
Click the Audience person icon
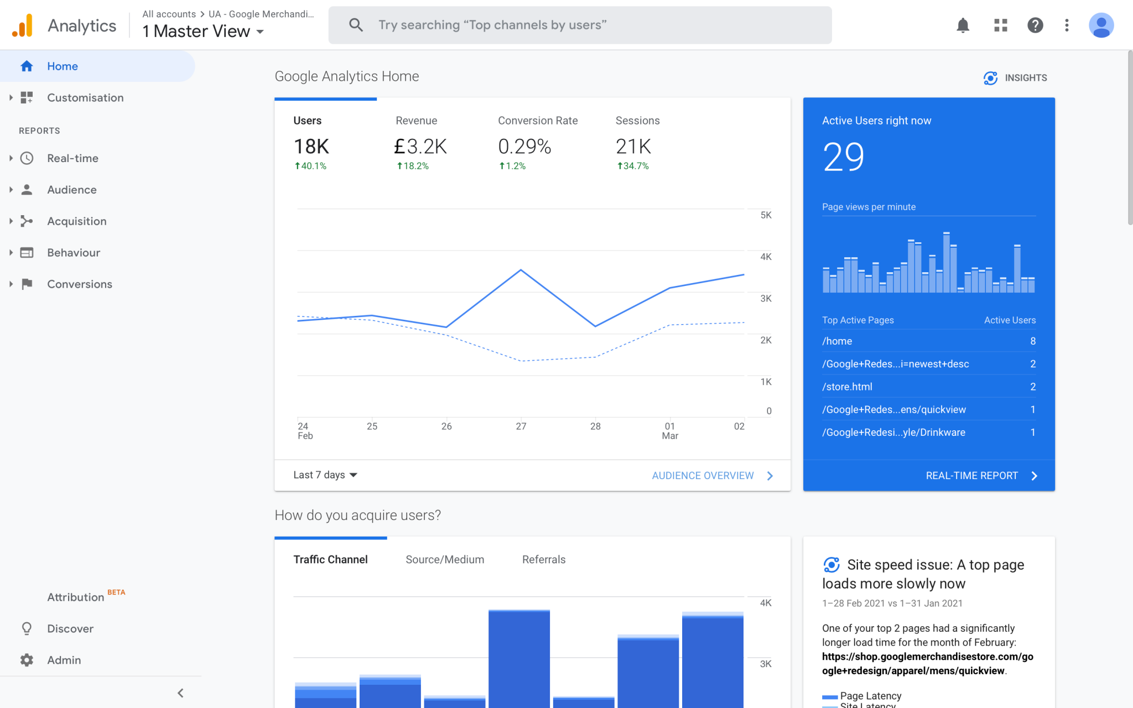pyautogui.click(x=27, y=190)
